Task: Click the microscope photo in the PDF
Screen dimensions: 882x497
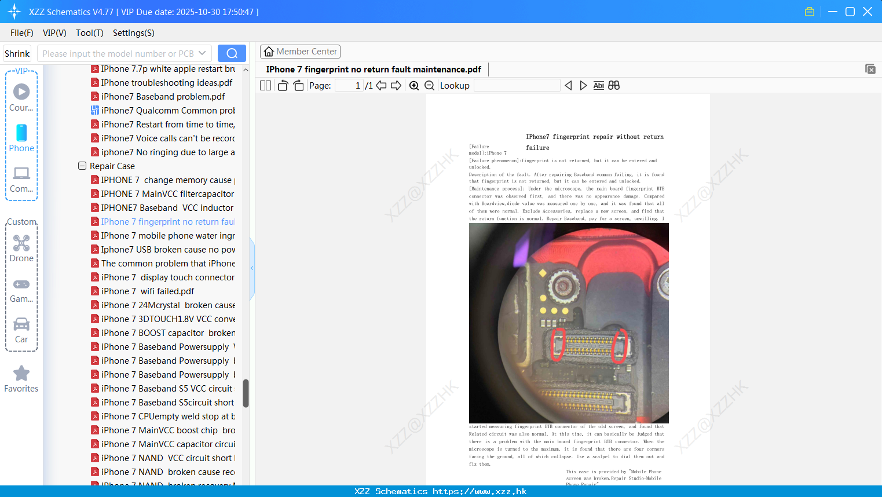Action: click(x=569, y=323)
